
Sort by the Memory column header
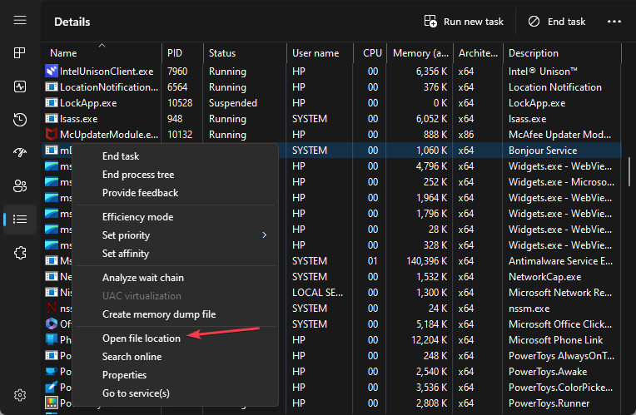420,53
